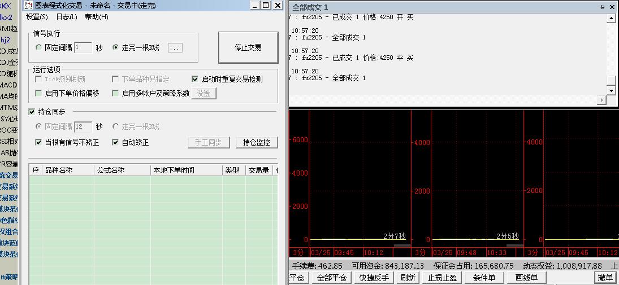Select 固定间隔 radio in 信号执行
This screenshot has height=285, width=619.
click(x=38, y=47)
